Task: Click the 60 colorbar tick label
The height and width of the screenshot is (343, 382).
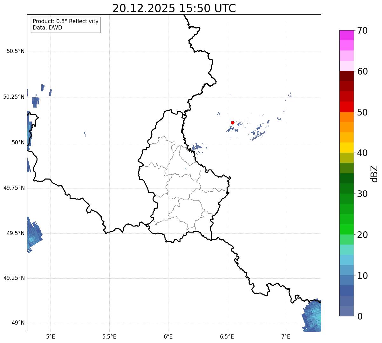Action: [362, 71]
